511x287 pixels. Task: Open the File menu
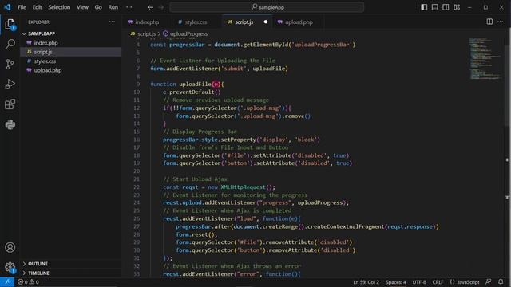(22, 7)
